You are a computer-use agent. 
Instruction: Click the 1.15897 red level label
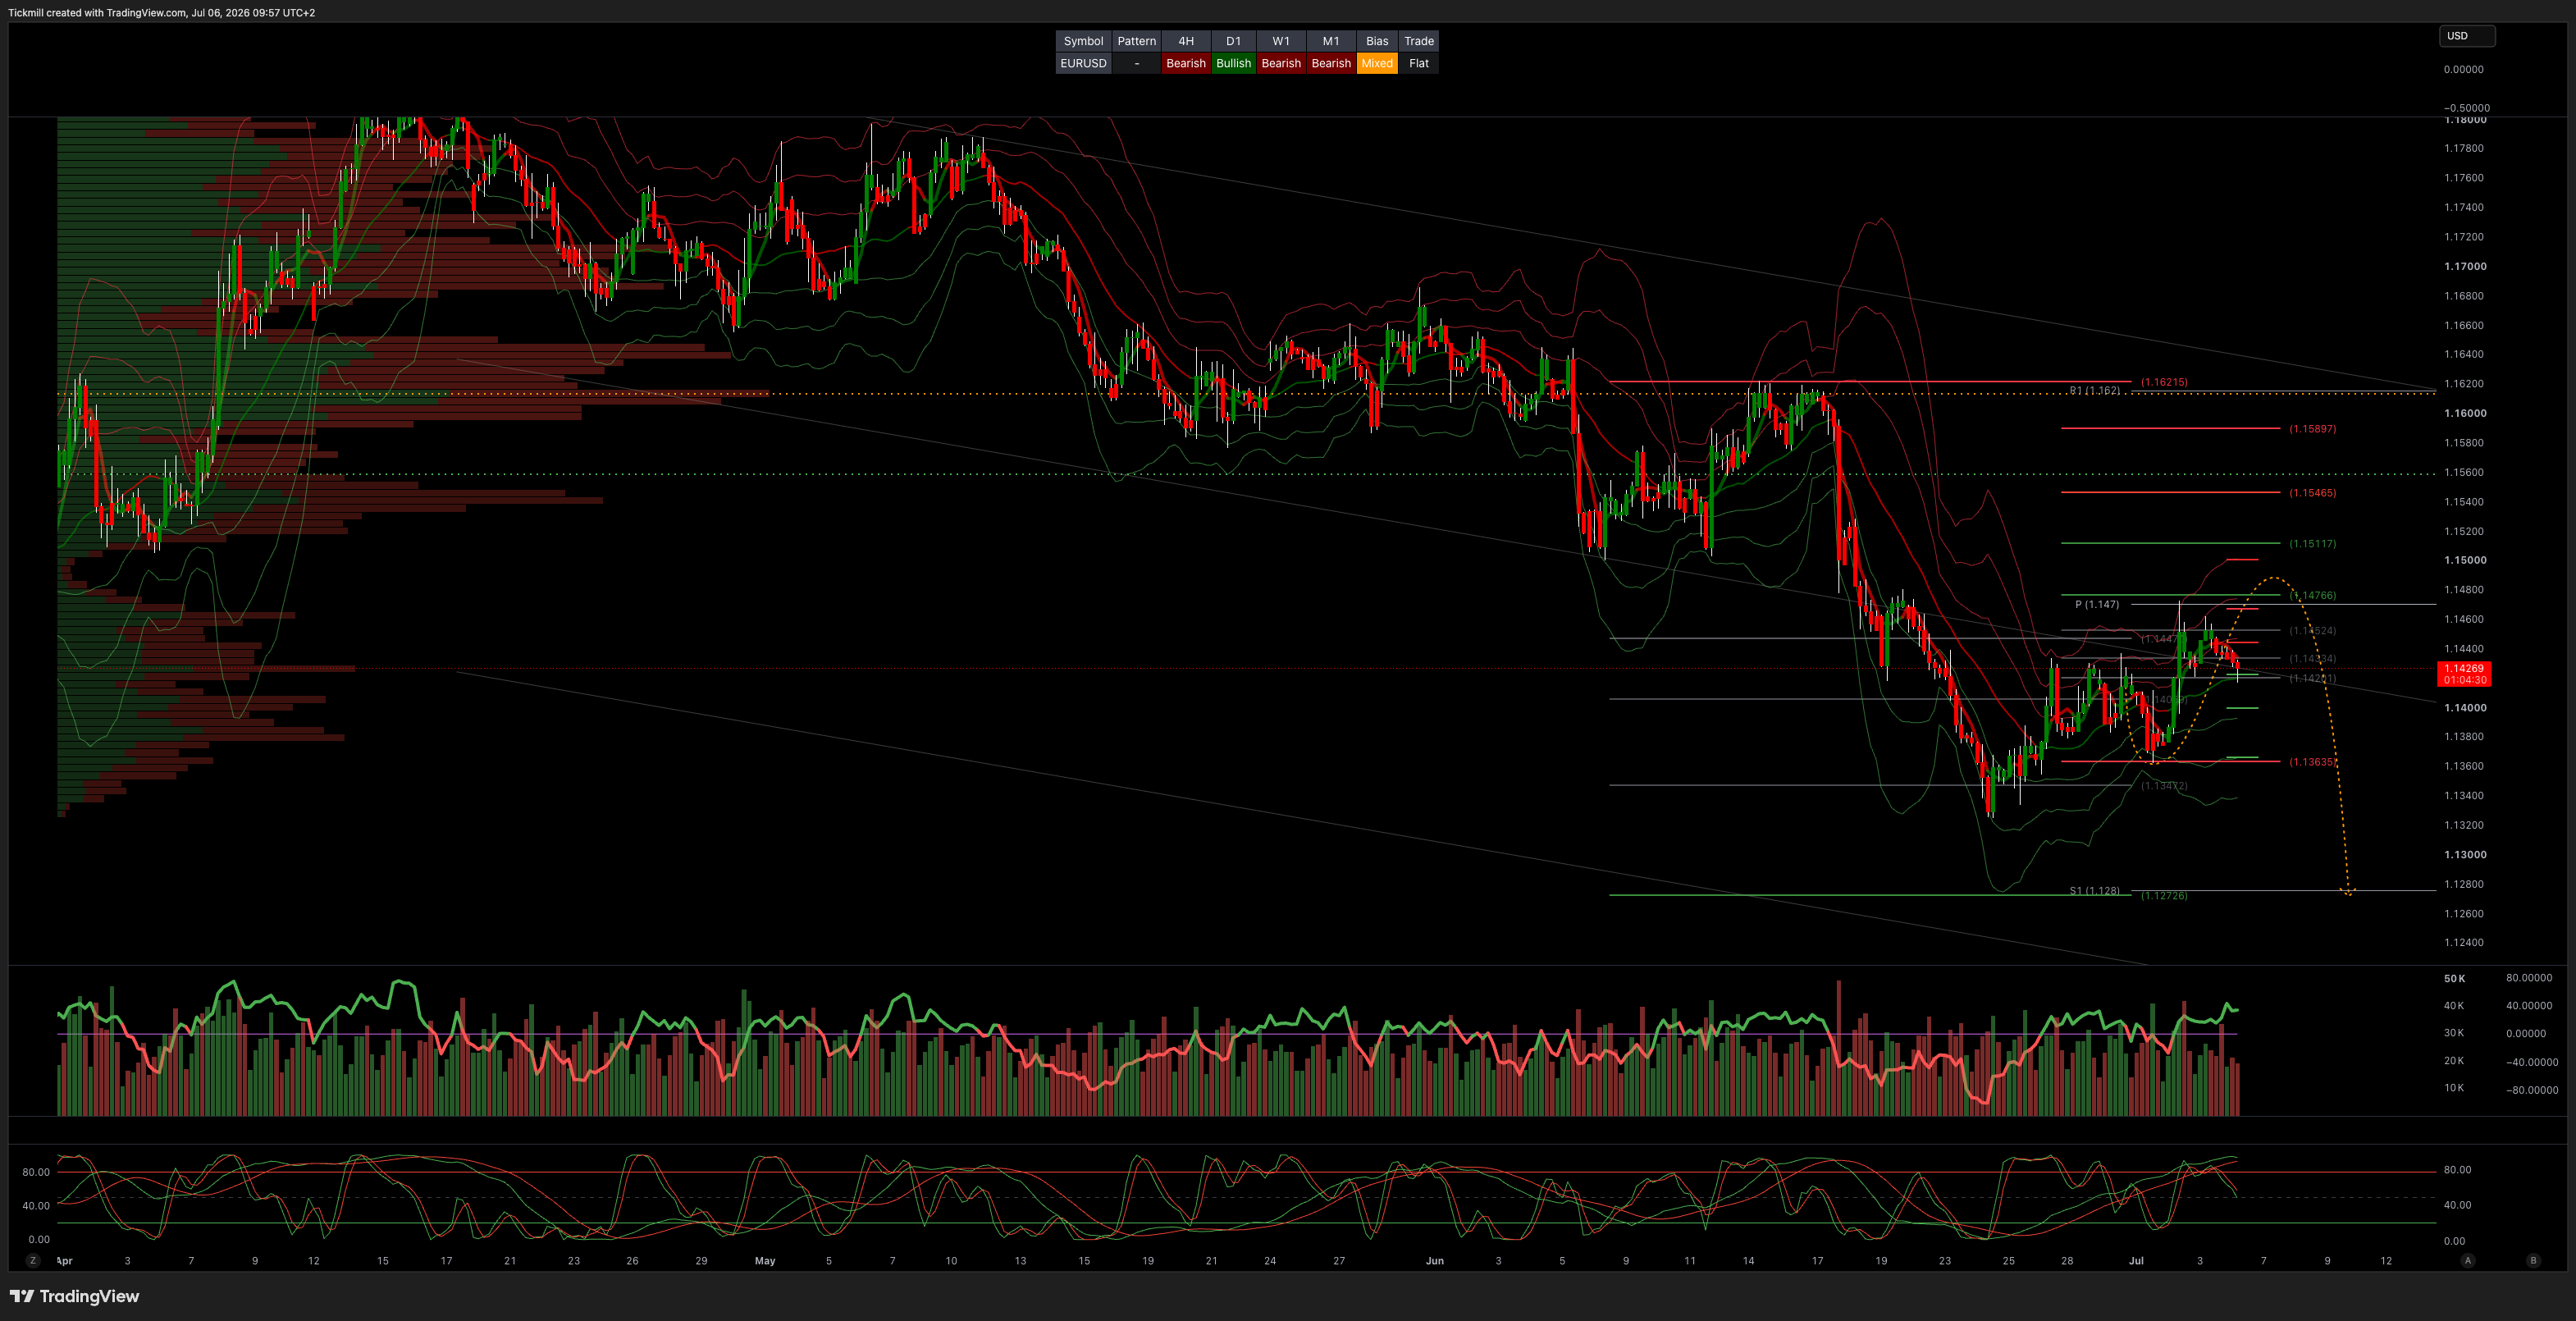2312,429
